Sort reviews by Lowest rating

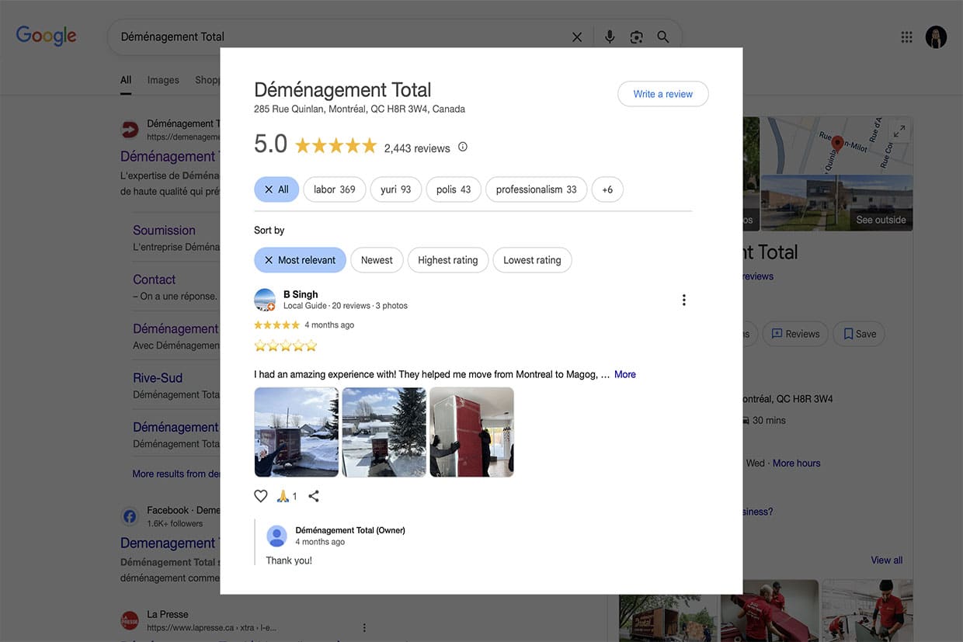(532, 260)
